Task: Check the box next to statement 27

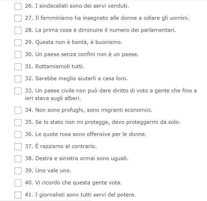Action: tap(18, 18)
